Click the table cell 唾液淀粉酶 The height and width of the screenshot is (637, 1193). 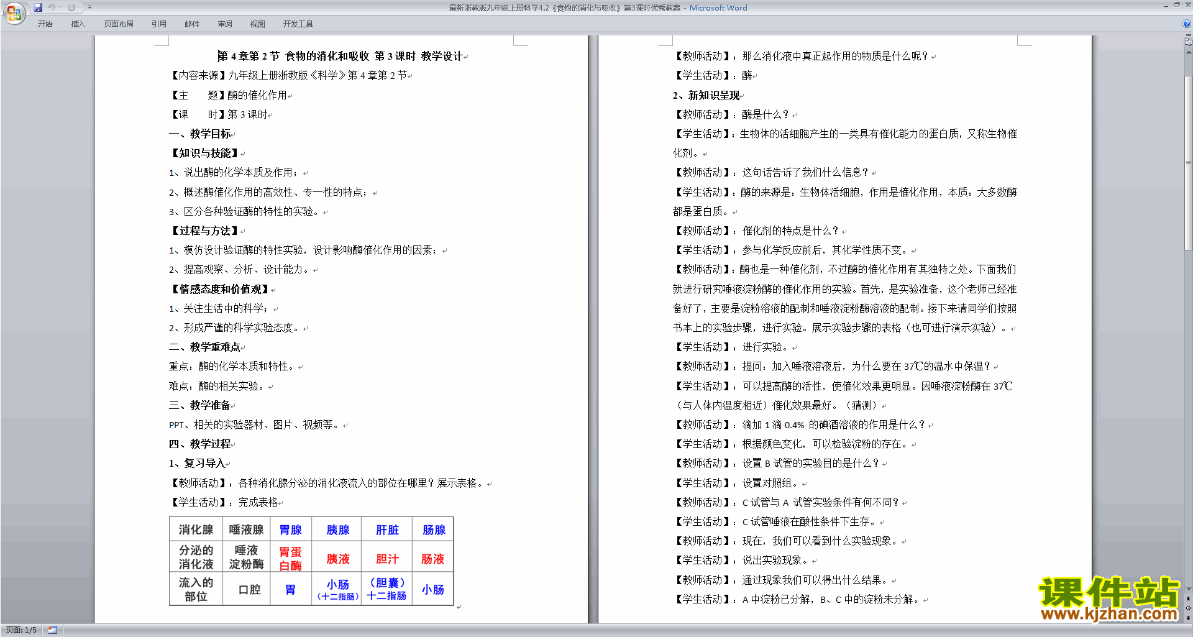[x=246, y=557]
